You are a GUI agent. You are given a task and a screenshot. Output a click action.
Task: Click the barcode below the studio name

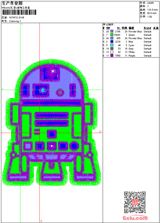19,12
